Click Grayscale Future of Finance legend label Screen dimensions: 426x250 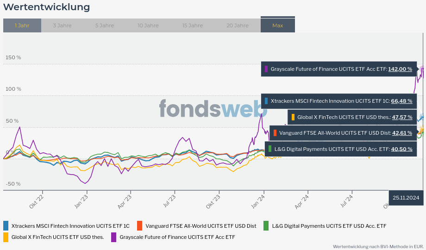click(x=177, y=237)
